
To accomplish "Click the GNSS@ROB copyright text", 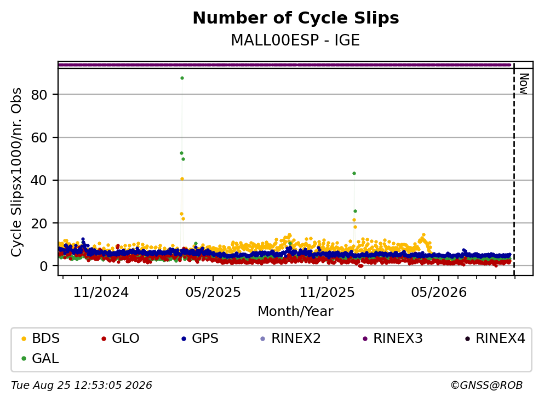I will click(x=486, y=386).
